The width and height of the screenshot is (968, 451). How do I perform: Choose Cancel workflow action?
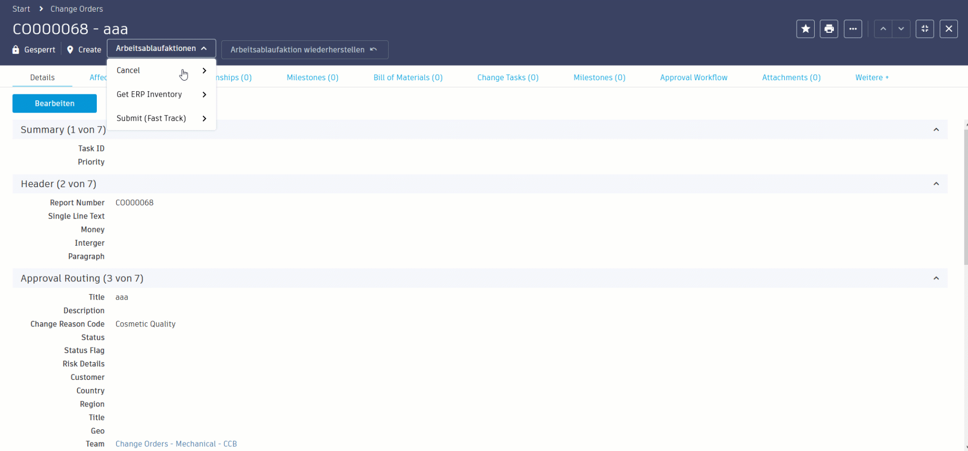[x=161, y=71]
